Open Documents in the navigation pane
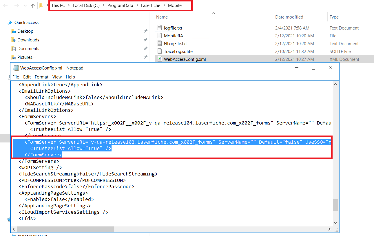Image resolution: width=374 pixels, height=236 pixels. coord(28,48)
